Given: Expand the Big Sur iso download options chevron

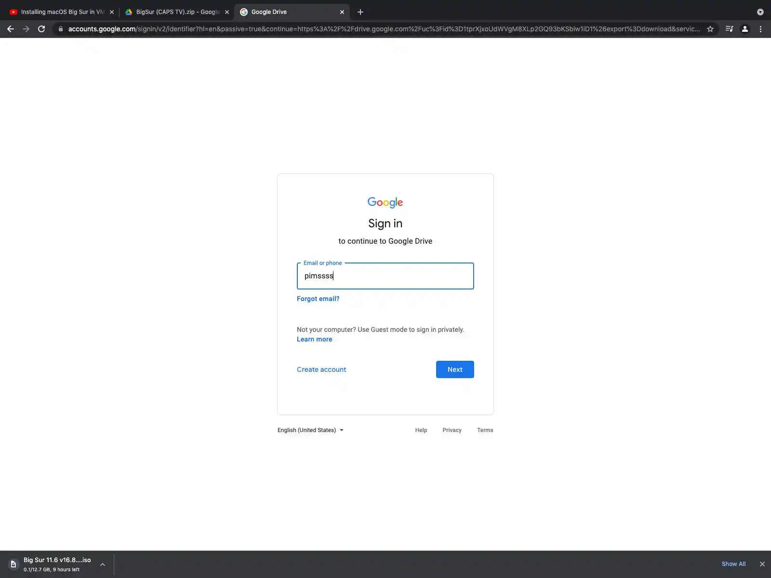Looking at the screenshot, I should tap(103, 564).
